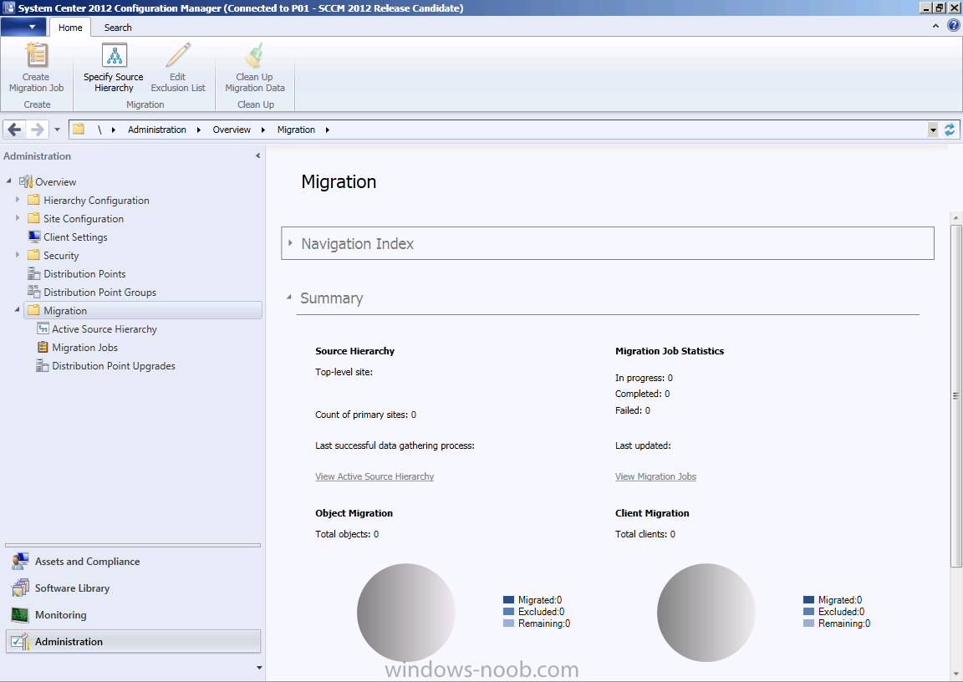Expand the Navigation Index section
This screenshot has width=963, height=682.
pyautogui.click(x=291, y=243)
